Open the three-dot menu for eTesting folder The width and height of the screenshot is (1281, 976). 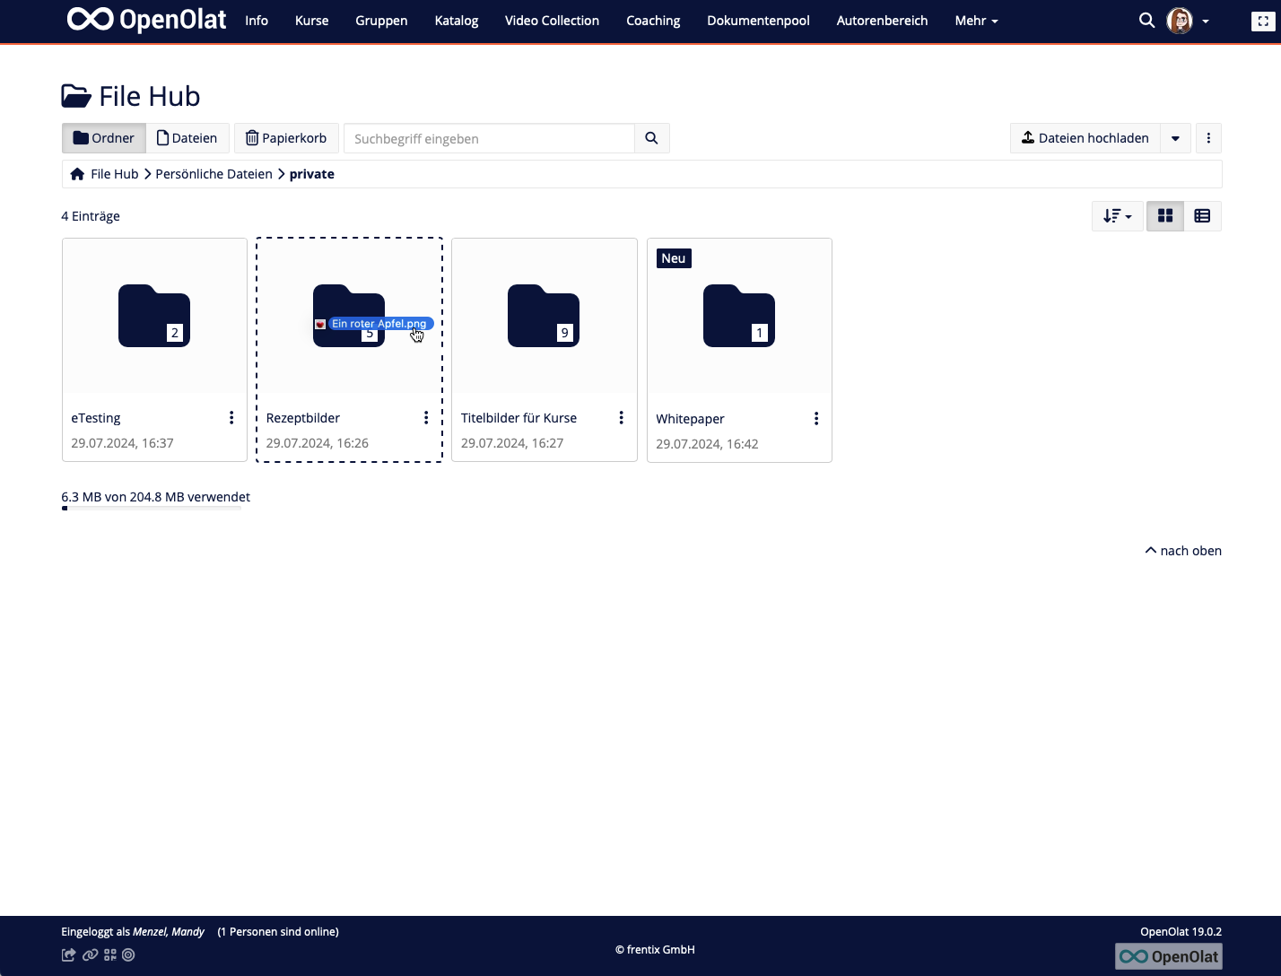tap(231, 418)
